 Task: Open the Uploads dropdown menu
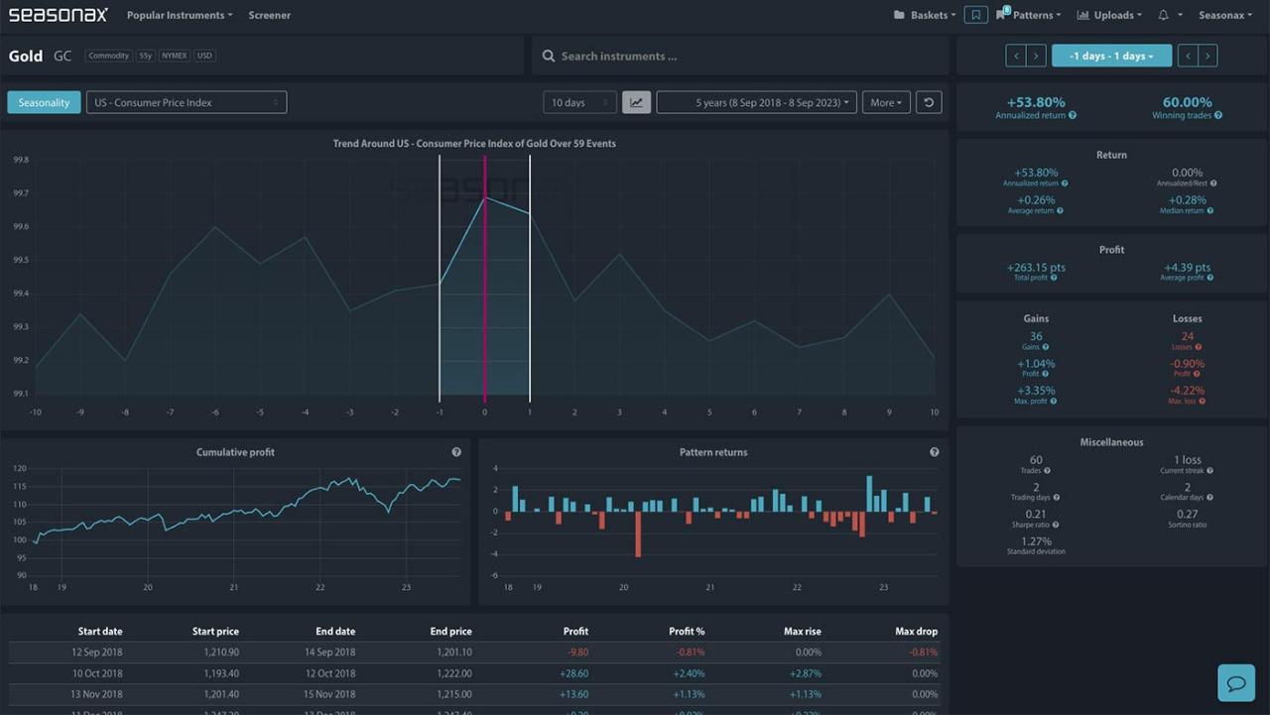point(1109,16)
